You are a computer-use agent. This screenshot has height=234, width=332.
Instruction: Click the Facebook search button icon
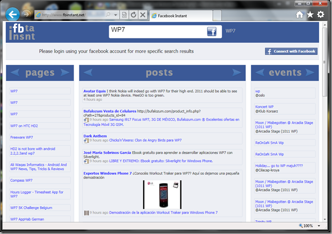coord(211,32)
